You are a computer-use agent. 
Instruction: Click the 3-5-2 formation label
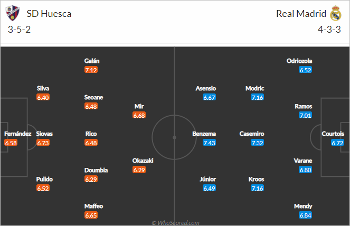[19, 30]
